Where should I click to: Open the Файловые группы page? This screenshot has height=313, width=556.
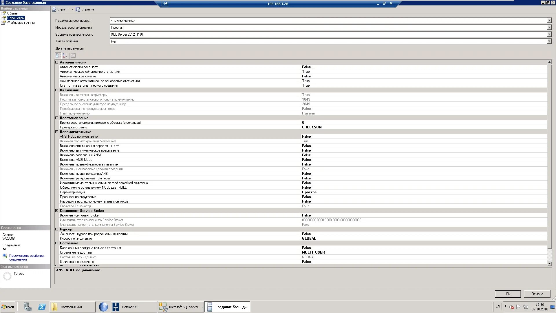[x=21, y=23]
